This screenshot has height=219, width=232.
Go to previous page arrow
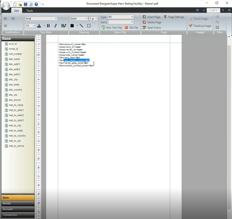[x=204, y=10]
